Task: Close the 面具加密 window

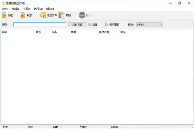Action: (189, 3)
